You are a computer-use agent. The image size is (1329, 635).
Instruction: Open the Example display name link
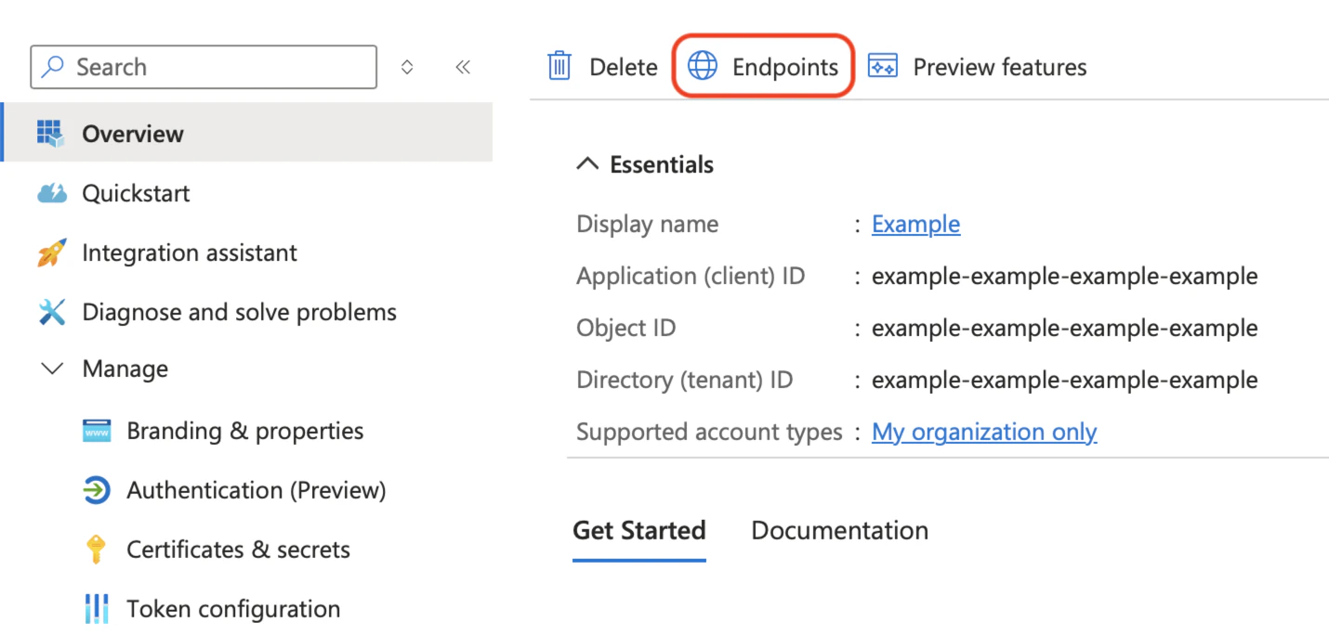pos(915,224)
